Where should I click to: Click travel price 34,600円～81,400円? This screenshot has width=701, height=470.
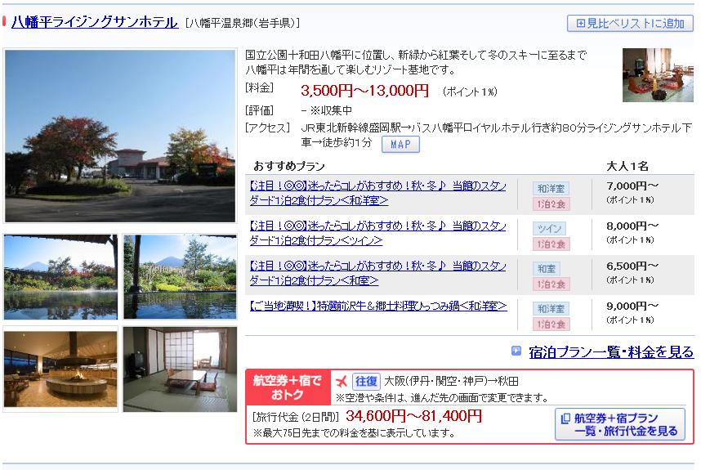tap(413, 416)
